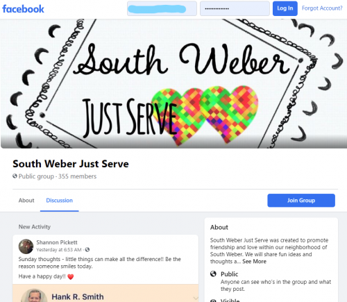Click the red heart emoji in post
The image size is (347, 302).
click(x=71, y=276)
